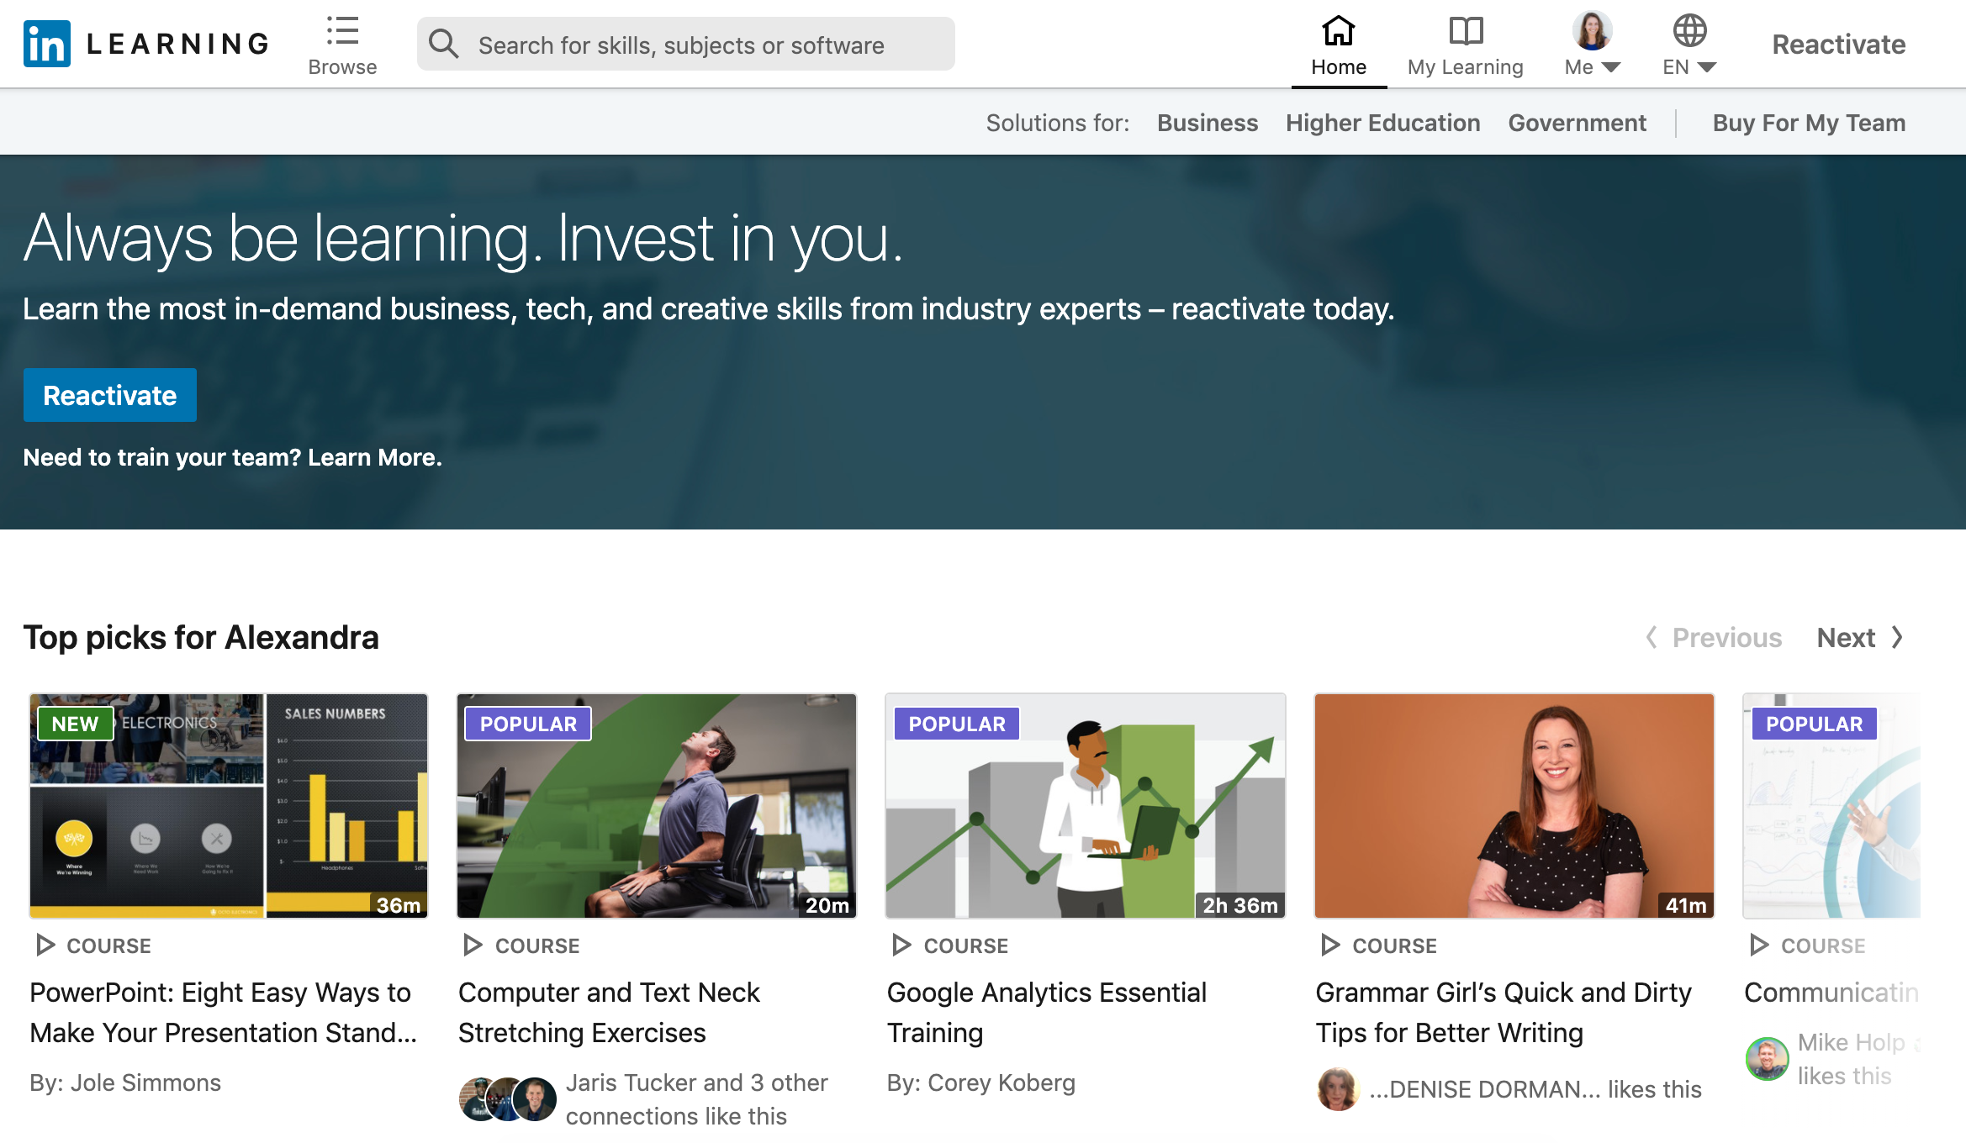Click Jaris Tucker and 3 other connections text
The height and width of the screenshot is (1143, 1966).
coord(696,1099)
